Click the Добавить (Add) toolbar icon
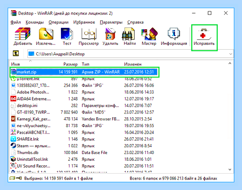 tap(23, 37)
